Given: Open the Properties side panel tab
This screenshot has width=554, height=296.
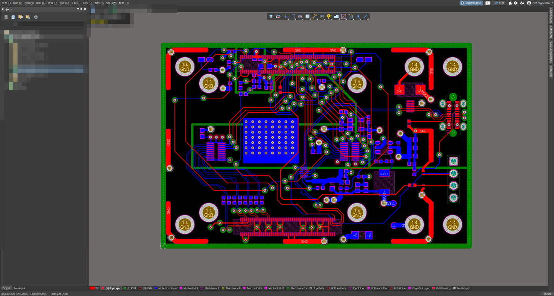Looking at the screenshot, I should click(551, 72).
